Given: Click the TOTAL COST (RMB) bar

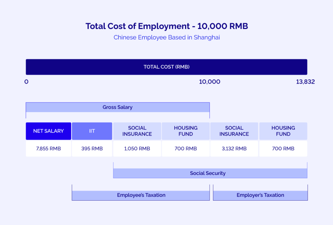Looking at the screenshot, I should pos(166,67).
